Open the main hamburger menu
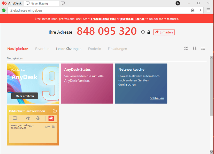This screenshot has height=154, width=214. tap(208, 10)
